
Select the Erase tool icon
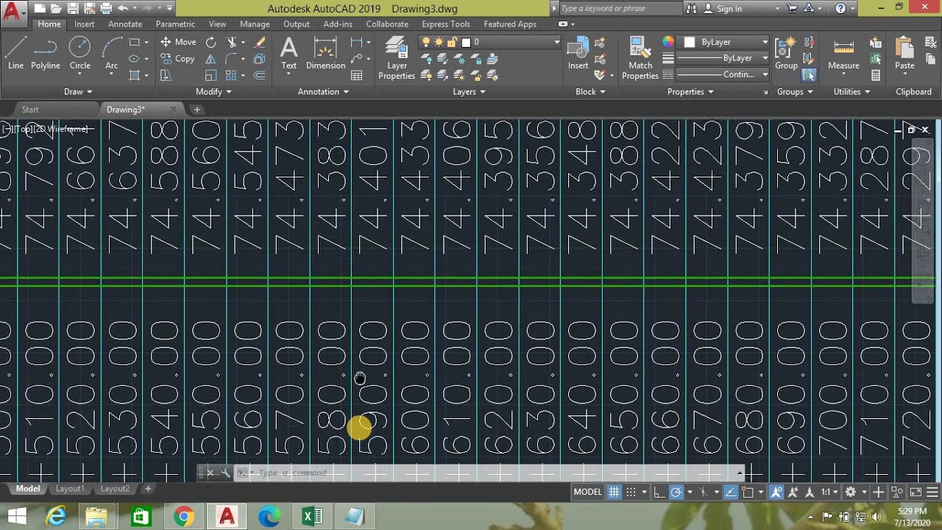click(259, 42)
